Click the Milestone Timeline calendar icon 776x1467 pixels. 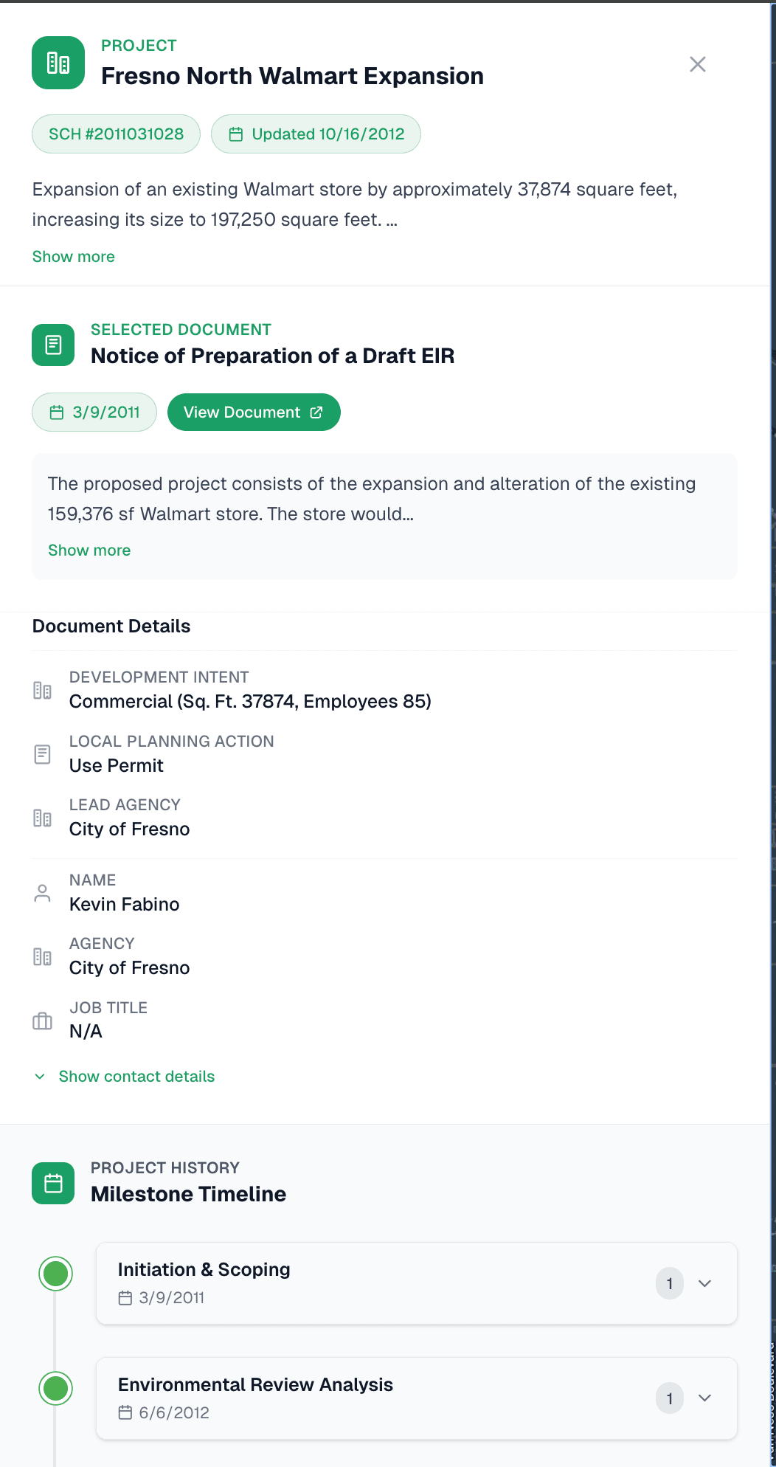coord(53,1183)
